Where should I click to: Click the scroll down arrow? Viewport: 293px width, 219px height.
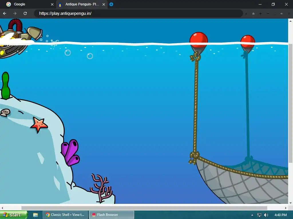(x=291, y=203)
